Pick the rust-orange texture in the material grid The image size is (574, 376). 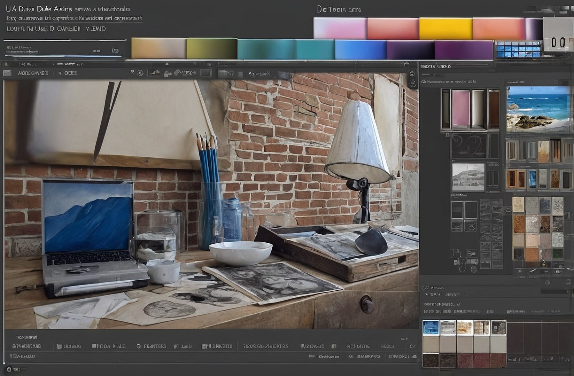pyautogui.click(x=519, y=224)
